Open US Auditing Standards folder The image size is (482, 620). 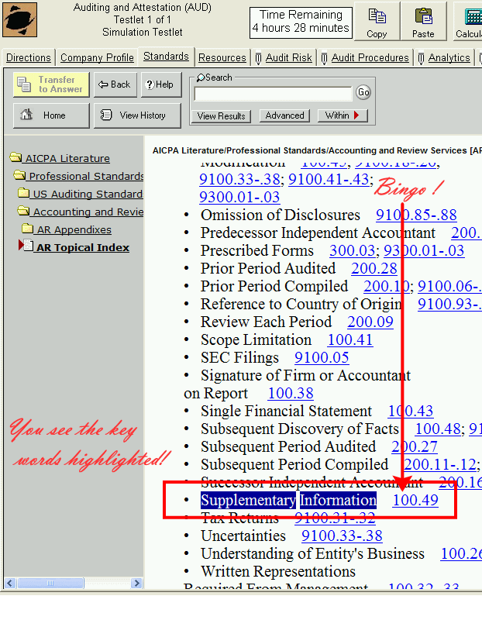click(x=88, y=195)
